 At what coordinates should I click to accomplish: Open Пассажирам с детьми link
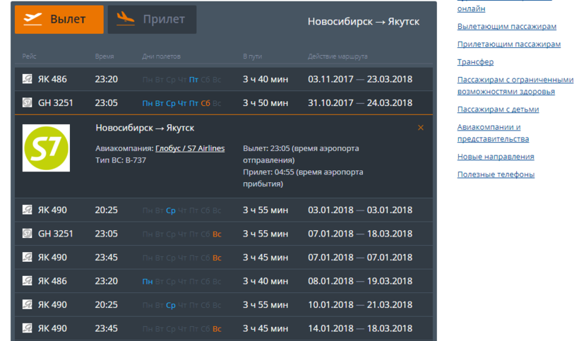498,109
